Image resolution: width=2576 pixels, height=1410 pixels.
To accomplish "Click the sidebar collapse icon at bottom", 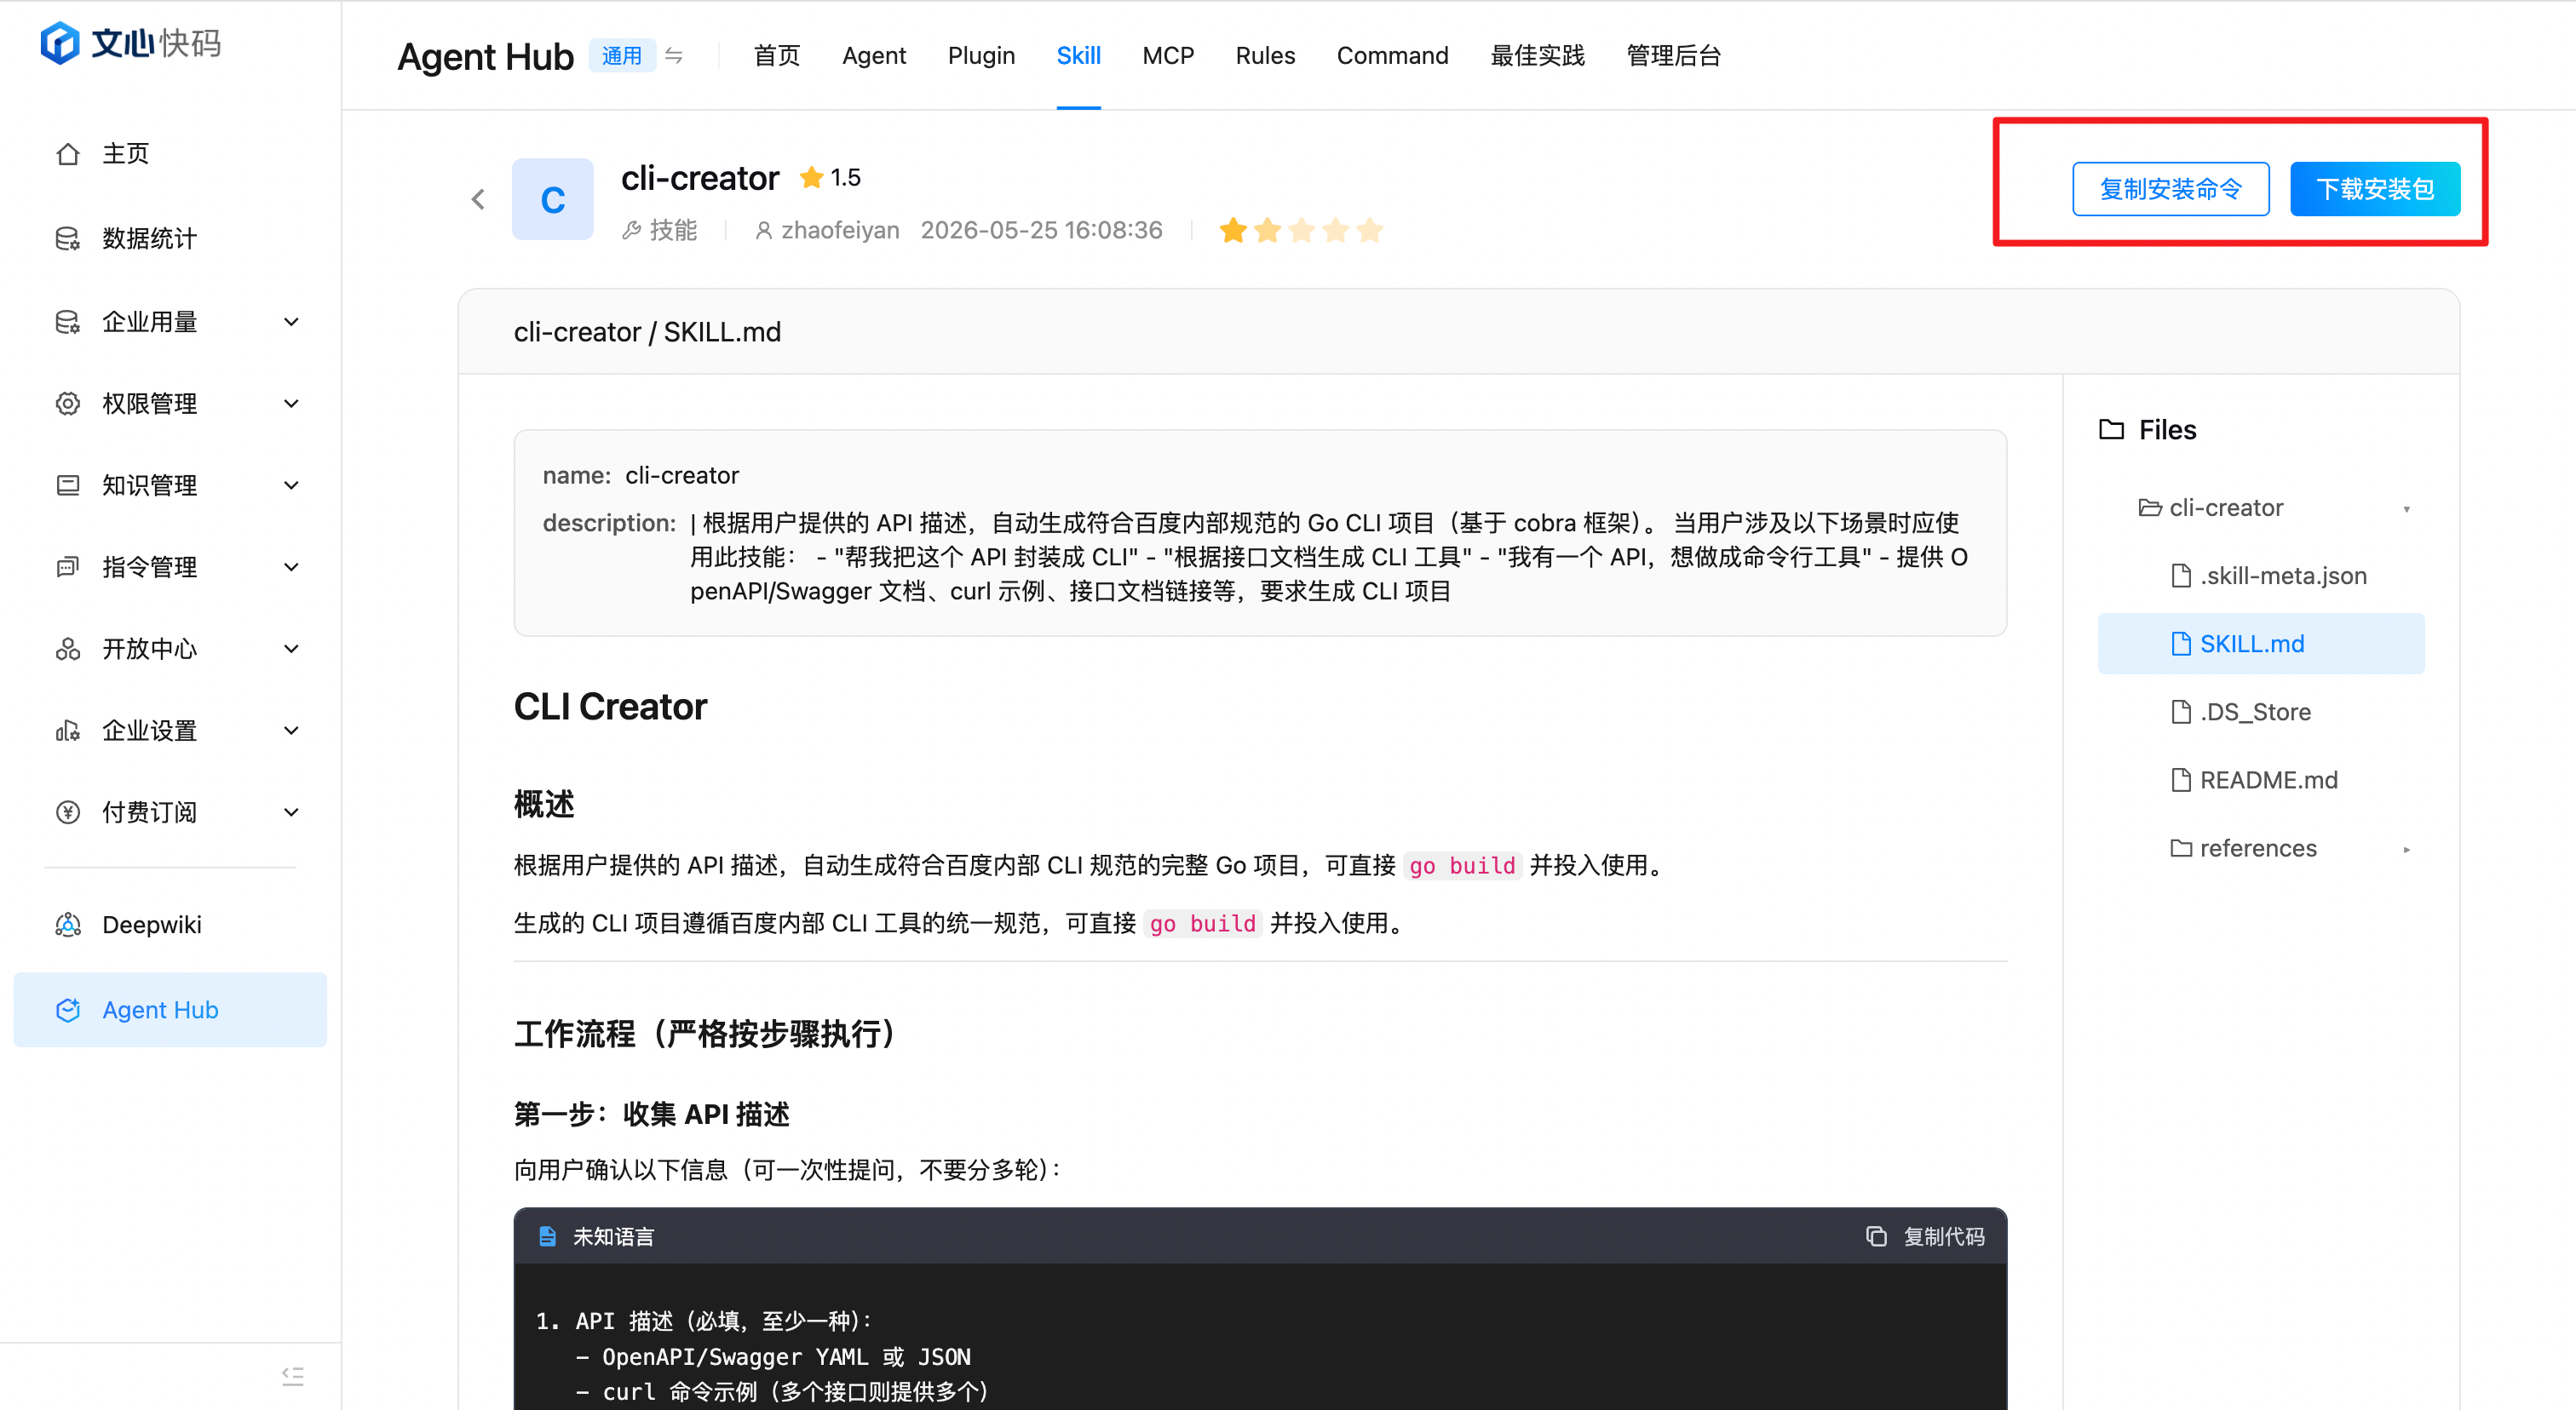I will 292,1376.
